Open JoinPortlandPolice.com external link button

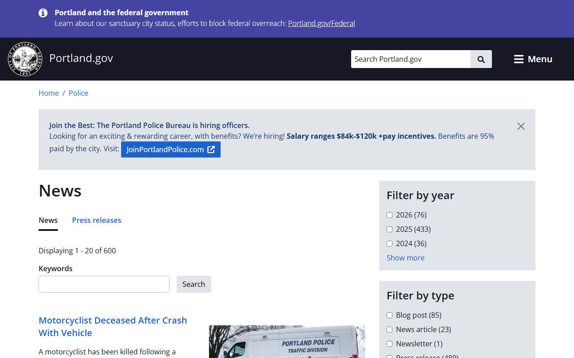[x=170, y=149]
